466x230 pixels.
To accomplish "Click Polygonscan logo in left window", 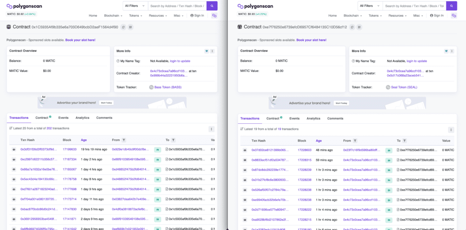I will (24, 6).
